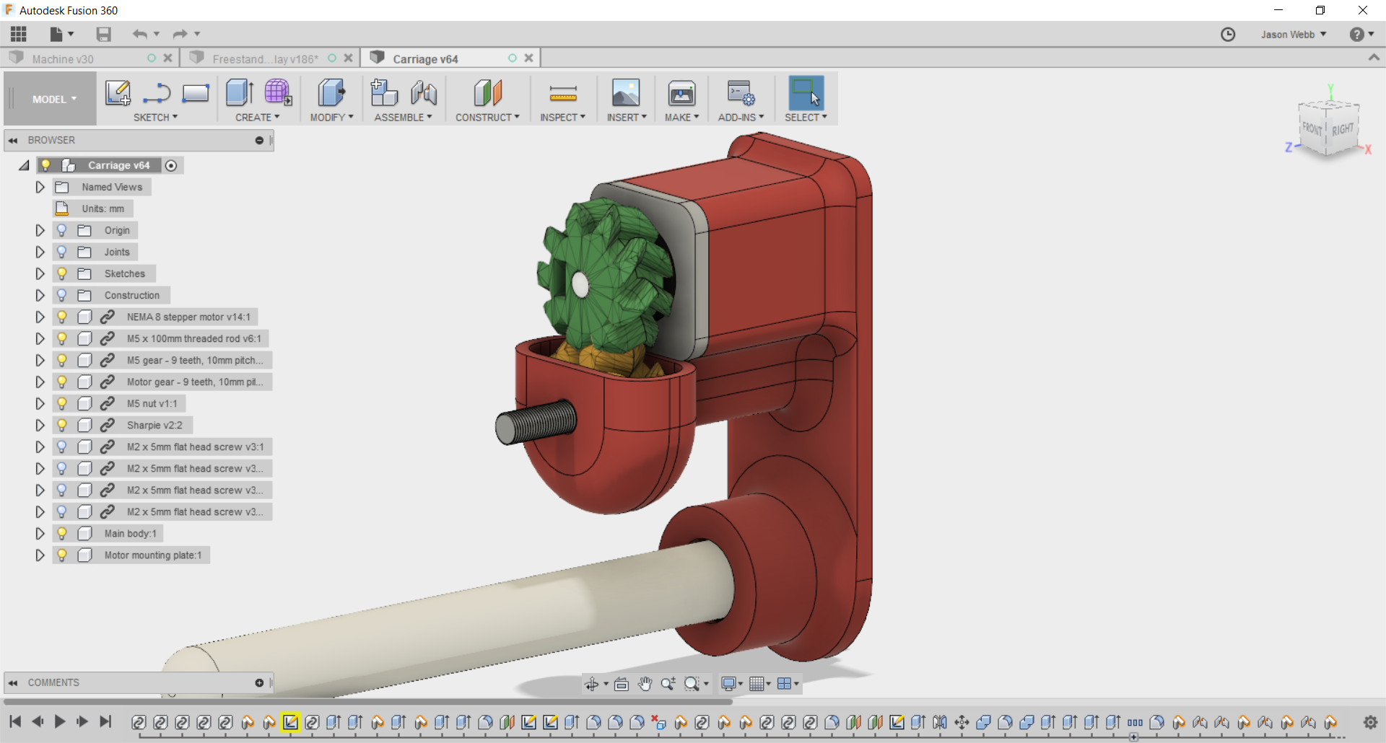The height and width of the screenshot is (743, 1386).
Task: Click the Save icon
Action: 104,34
